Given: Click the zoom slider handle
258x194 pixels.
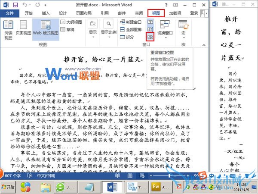Looking at the screenshot, I should tap(169, 176).
